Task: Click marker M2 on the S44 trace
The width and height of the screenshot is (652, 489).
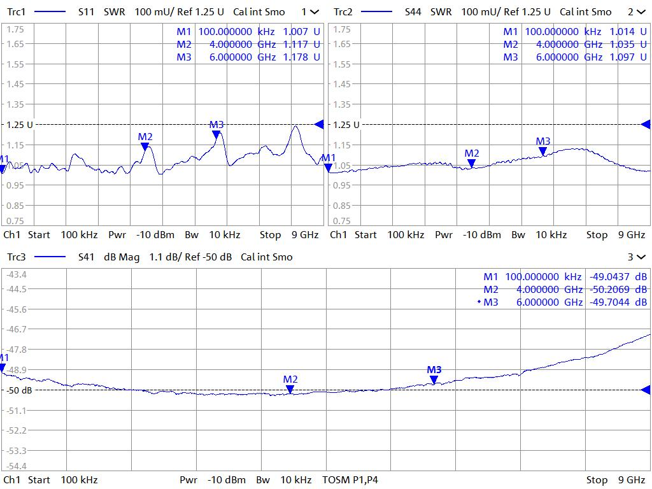Action: (471, 162)
